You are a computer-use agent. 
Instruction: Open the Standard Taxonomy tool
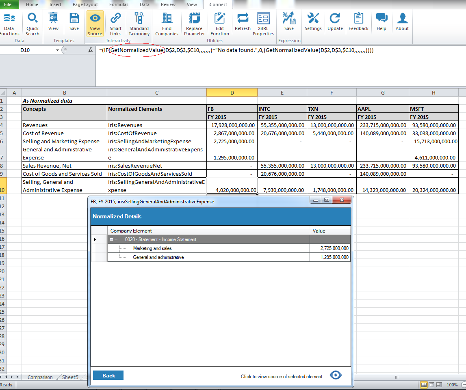139,24
